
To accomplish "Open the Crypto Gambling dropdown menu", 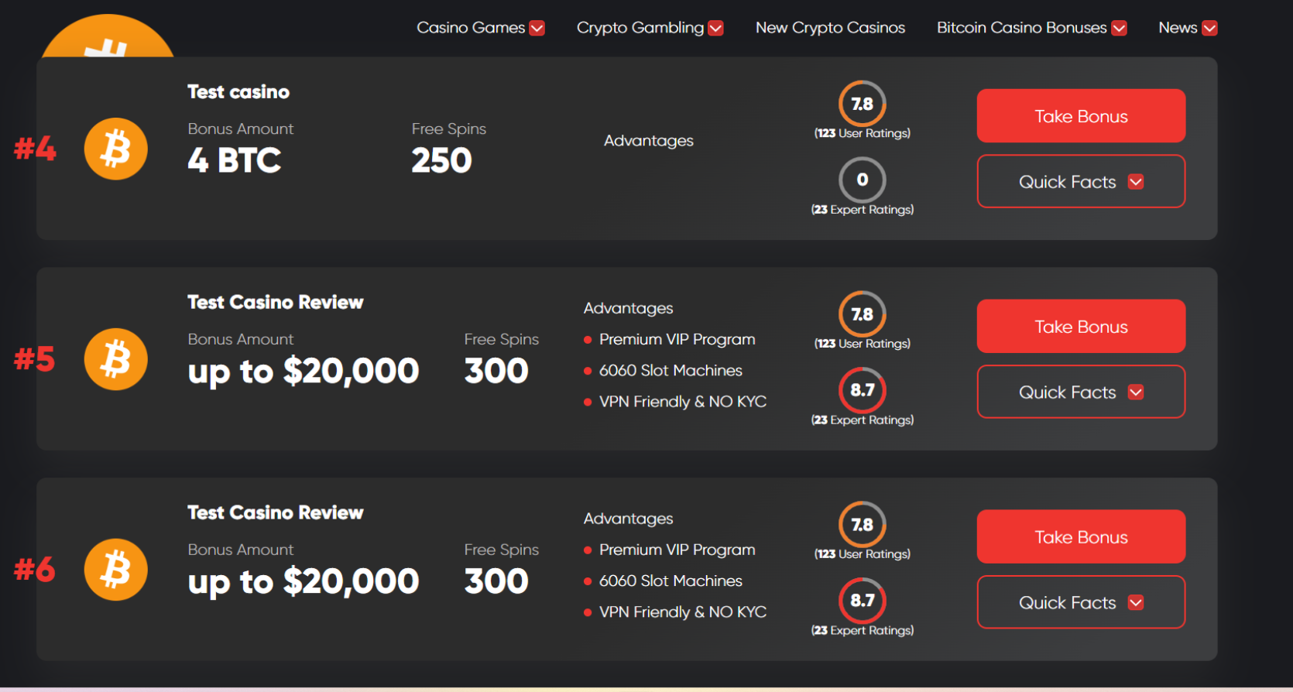I will pos(649,28).
